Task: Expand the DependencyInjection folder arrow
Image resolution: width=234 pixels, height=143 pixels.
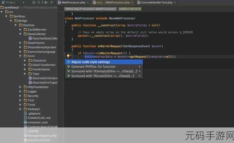Action: [20, 47]
